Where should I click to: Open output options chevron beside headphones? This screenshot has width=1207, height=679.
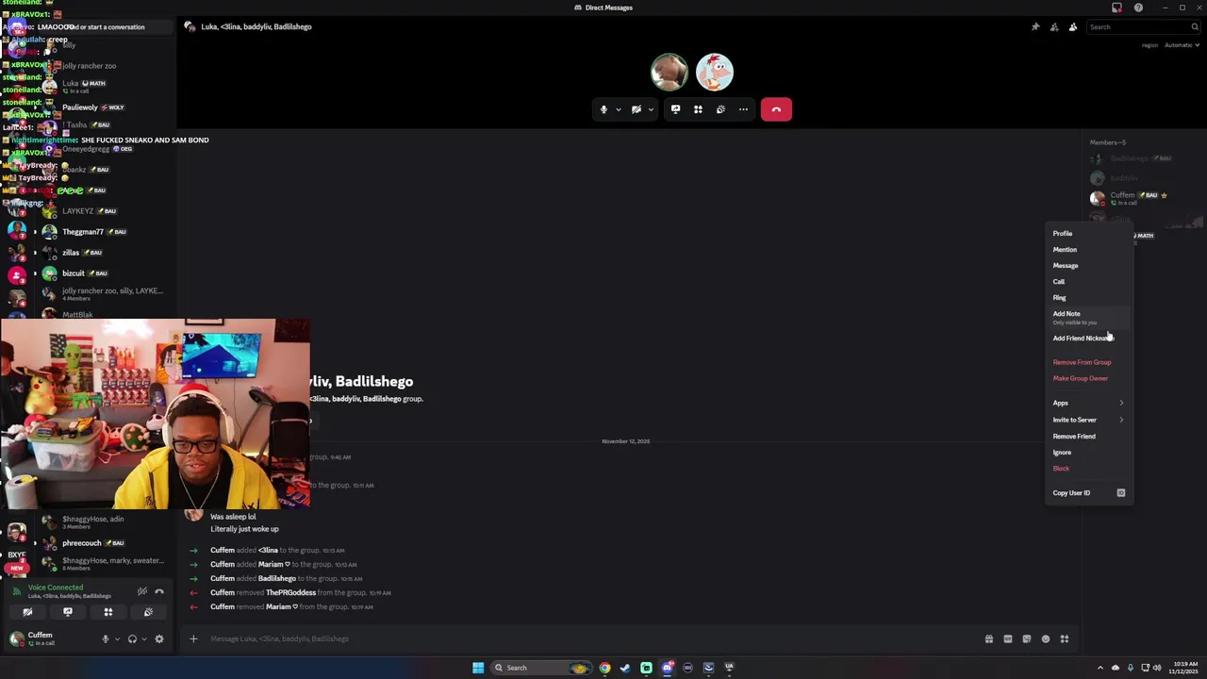pos(144,638)
